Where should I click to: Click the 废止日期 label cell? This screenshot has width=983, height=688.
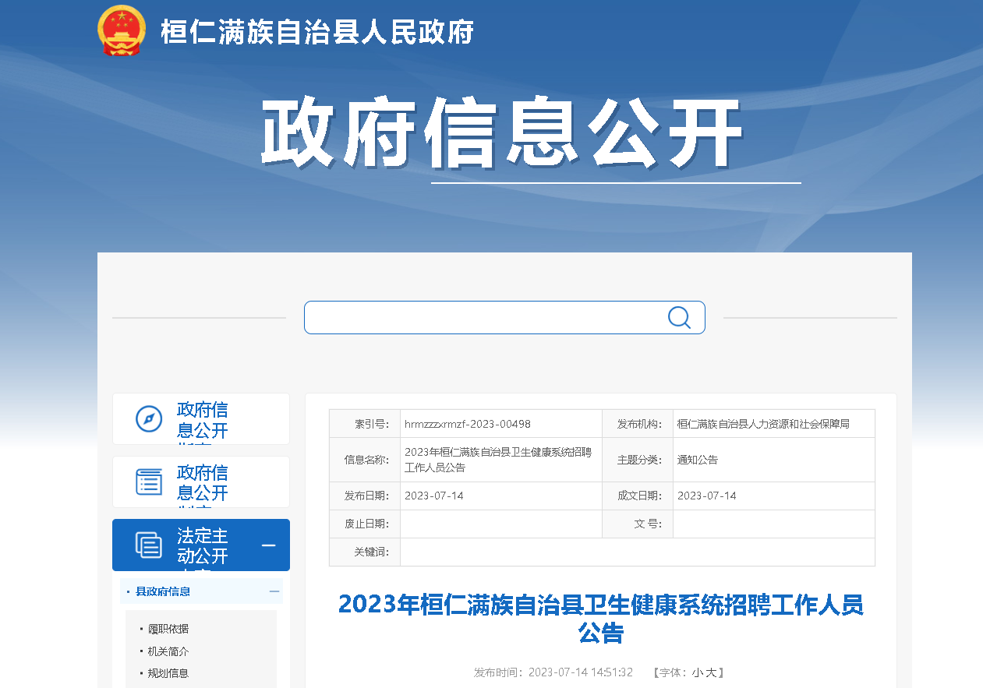(x=365, y=524)
